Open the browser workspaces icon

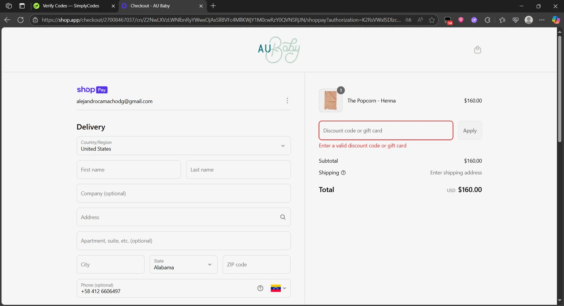tap(9, 6)
